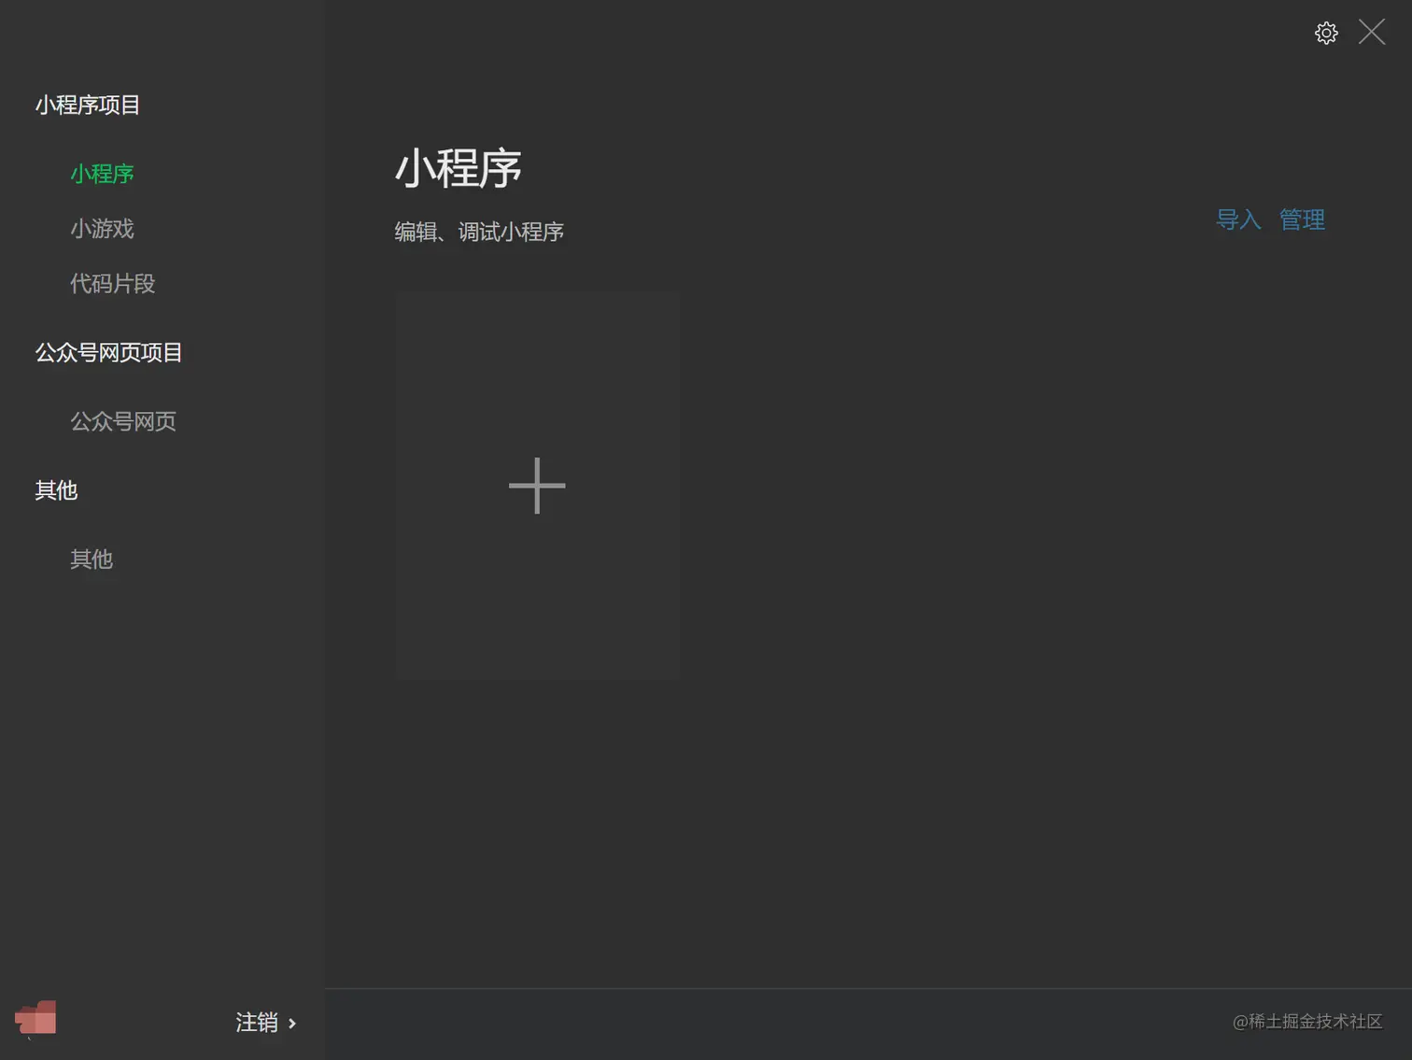
Task: Click the plus icon to create project
Action: pyautogui.click(x=537, y=486)
